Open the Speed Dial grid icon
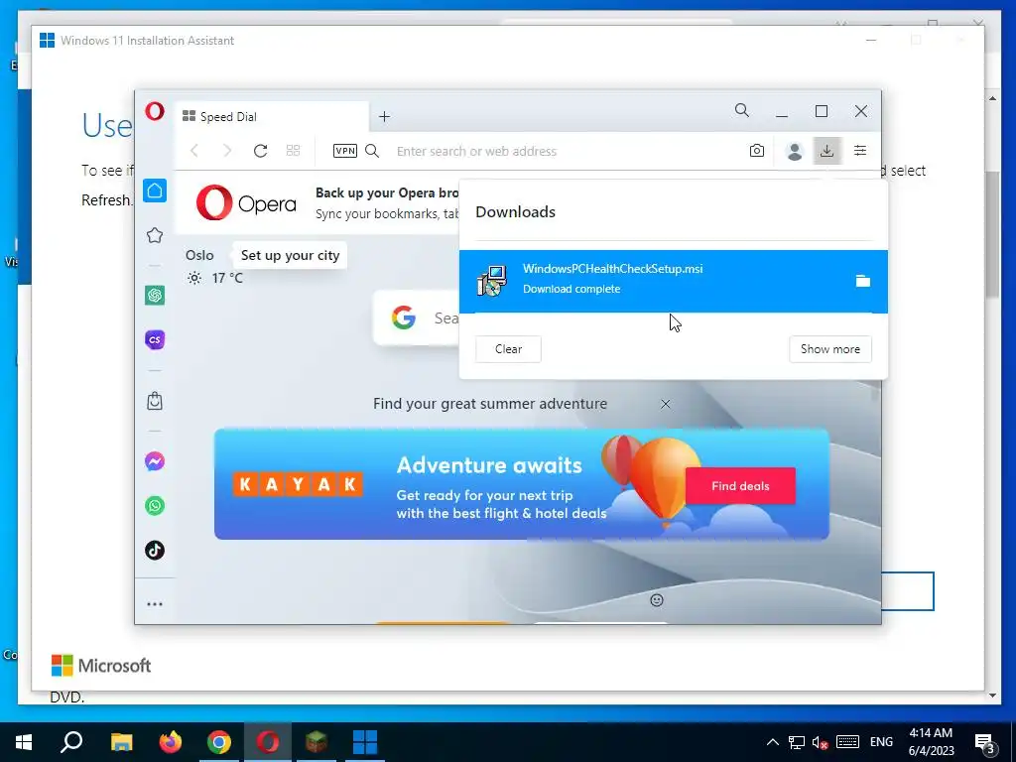Image resolution: width=1016 pixels, height=762 pixels. click(x=293, y=151)
